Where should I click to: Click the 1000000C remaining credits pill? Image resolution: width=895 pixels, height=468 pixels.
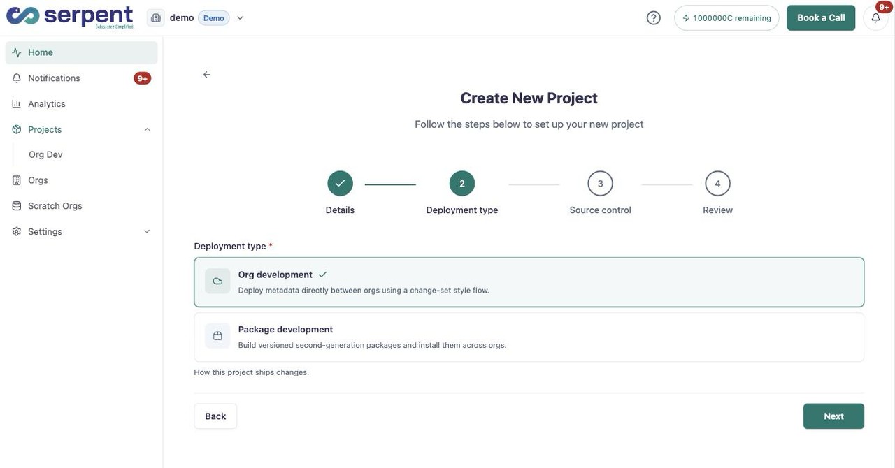[x=726, y=17]
